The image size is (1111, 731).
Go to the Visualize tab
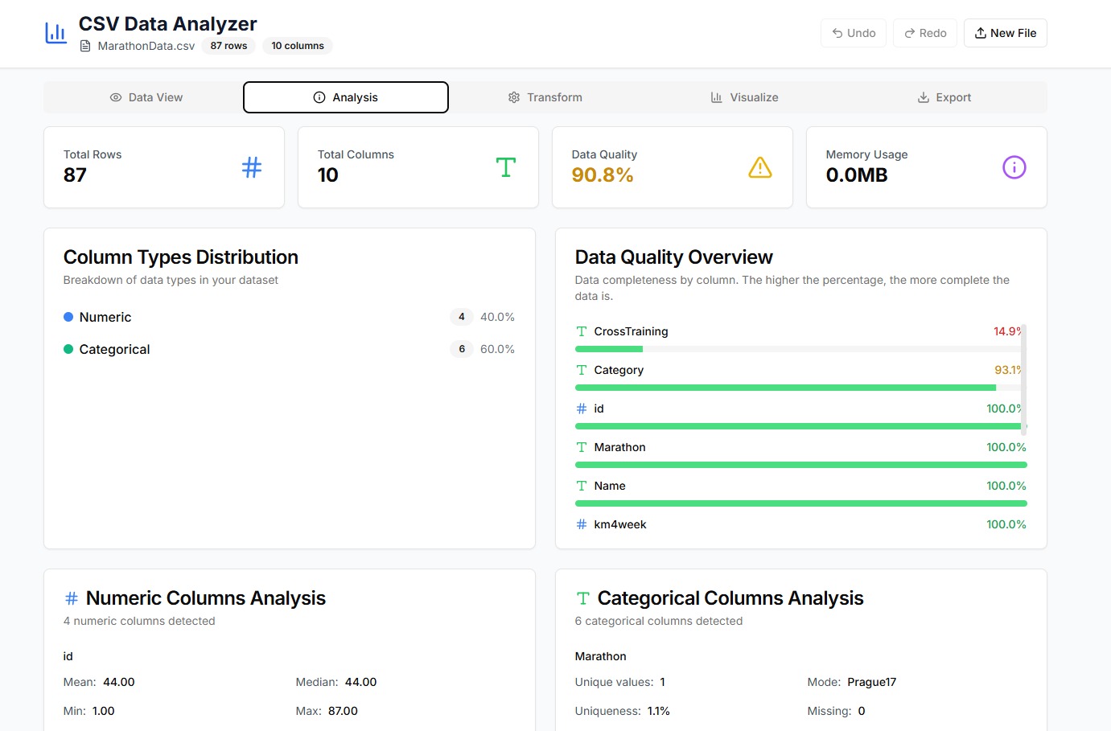tap(745, 97)
